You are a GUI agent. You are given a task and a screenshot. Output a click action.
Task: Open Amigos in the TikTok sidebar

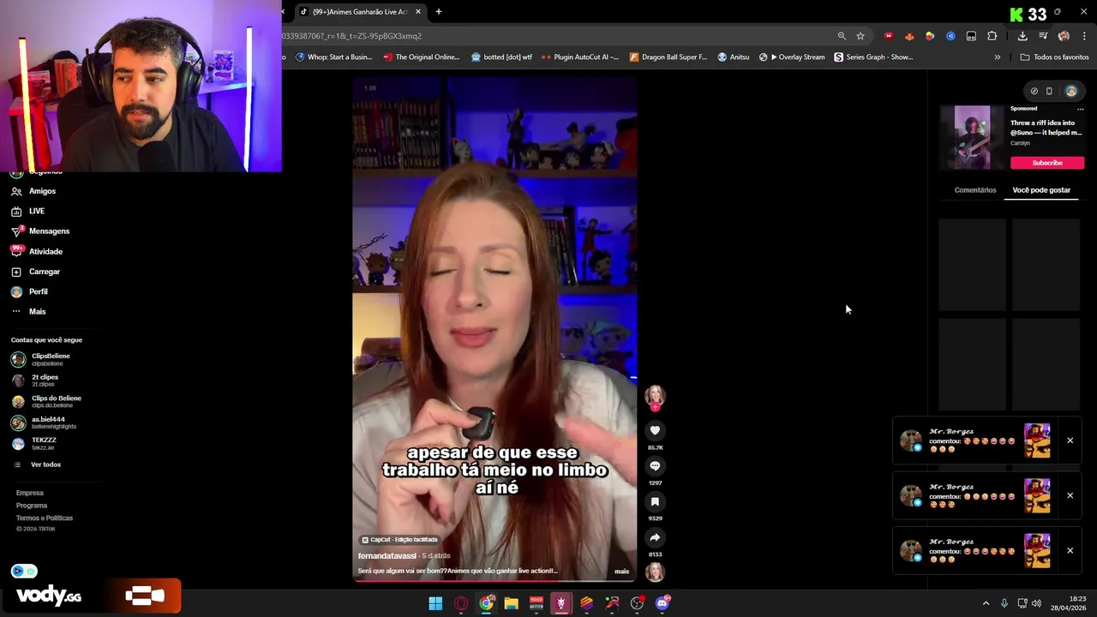[x=34, y=191]
